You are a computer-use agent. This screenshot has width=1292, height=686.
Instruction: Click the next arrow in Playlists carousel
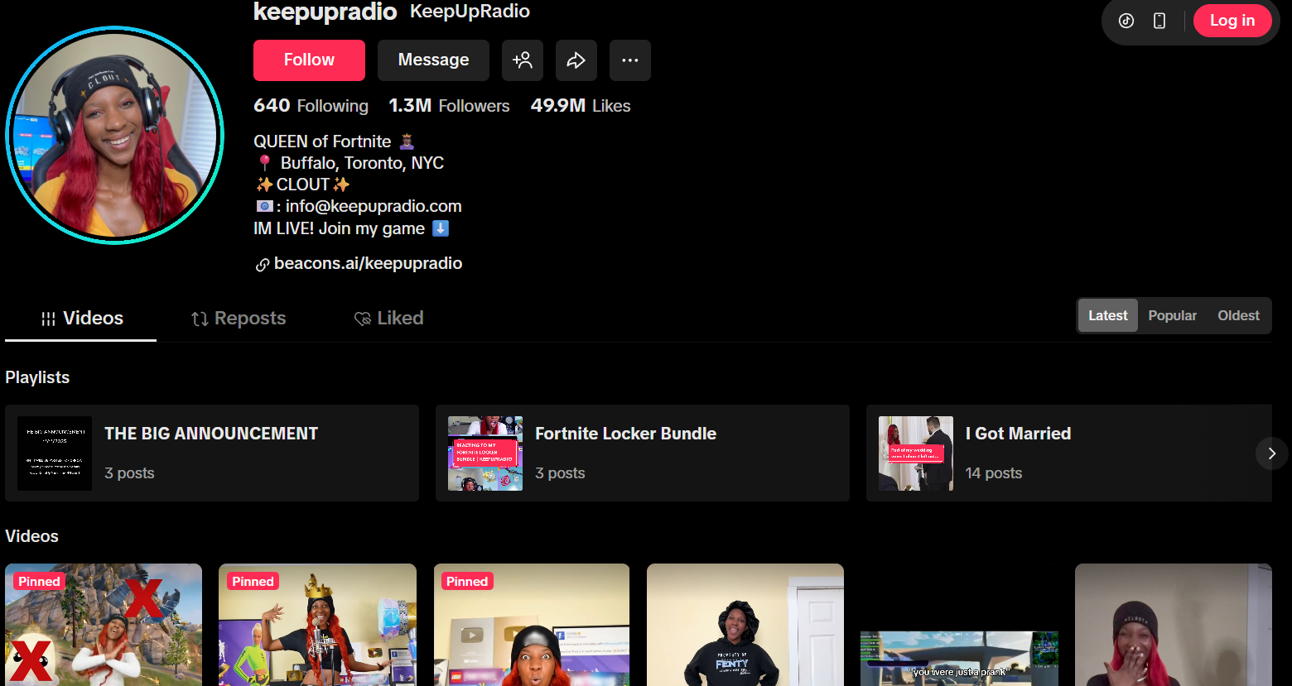(1271, 453)
